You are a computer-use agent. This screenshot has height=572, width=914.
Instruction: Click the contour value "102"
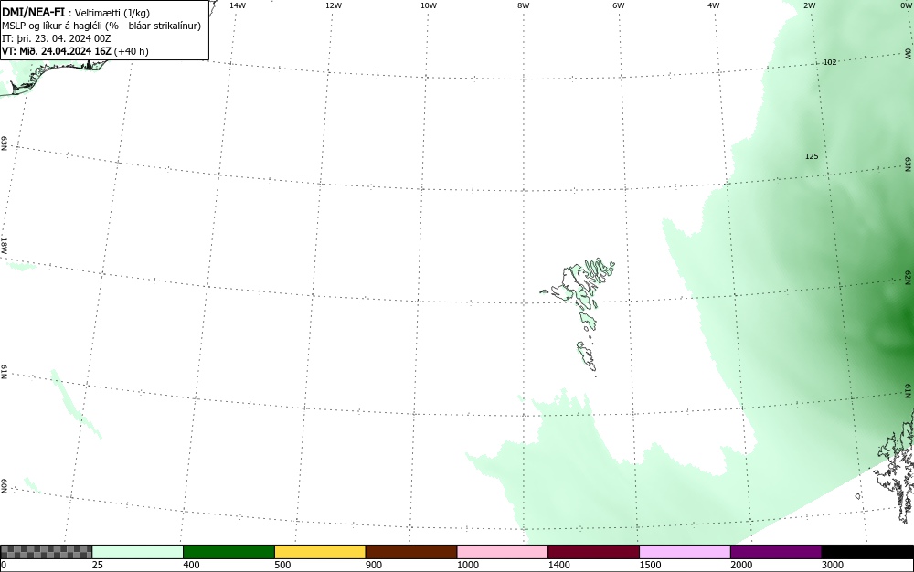tap(830, 62)
